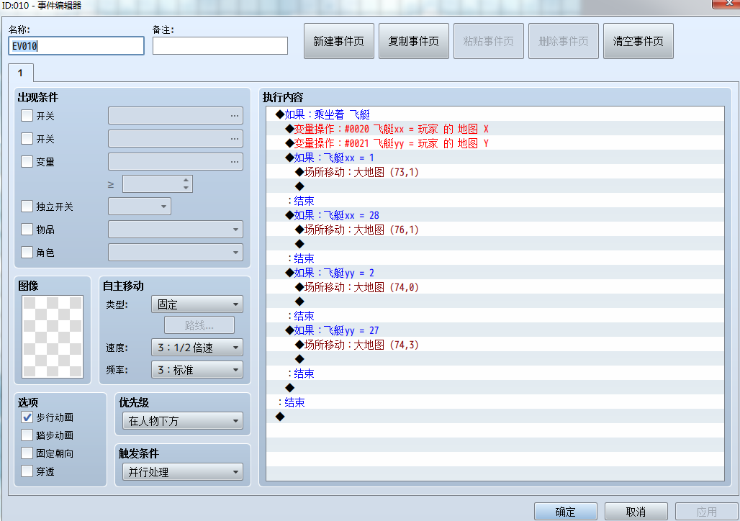This screenshot has height=521, width=740.
Task: Click the 复制事件页 button
Action: point(413,41)
